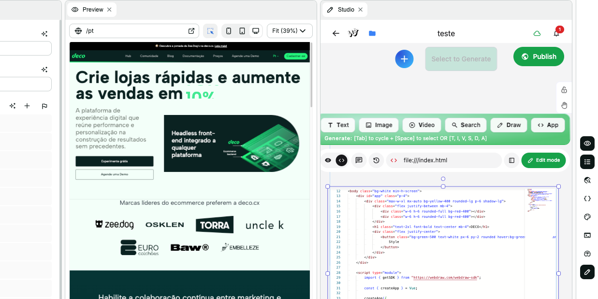
Task: Open the blue folder dropdown near teste
Action: click(x=372, y=33)
